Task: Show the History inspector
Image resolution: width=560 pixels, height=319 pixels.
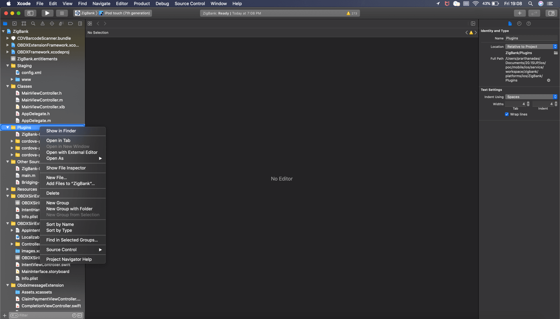Action: [519, 23]
